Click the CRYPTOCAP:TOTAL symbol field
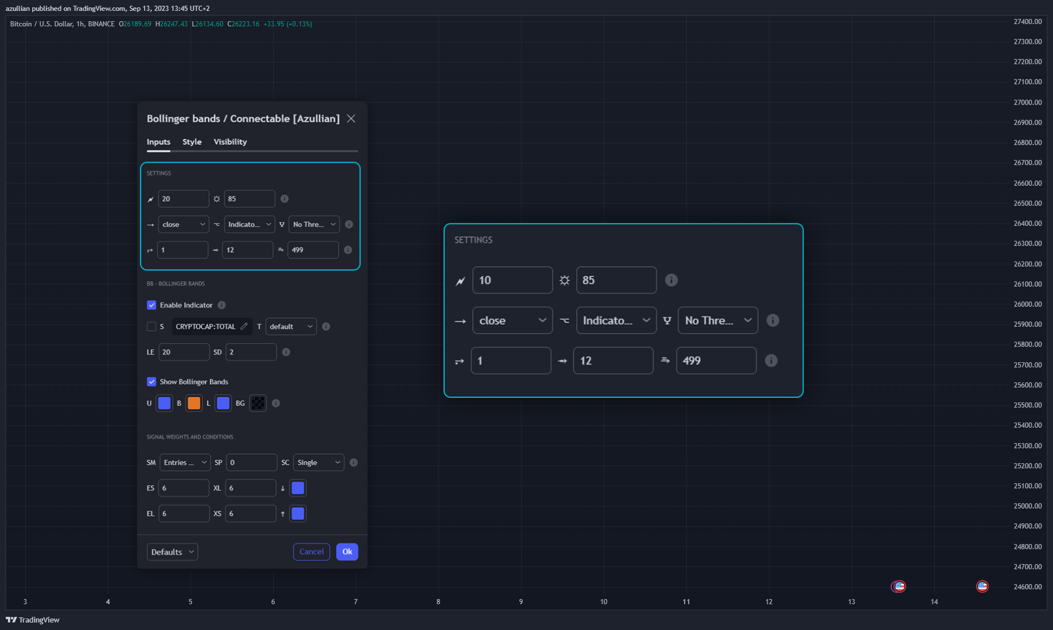The height and width of the screenshot is (630, 1053). (x=211, y=326)
